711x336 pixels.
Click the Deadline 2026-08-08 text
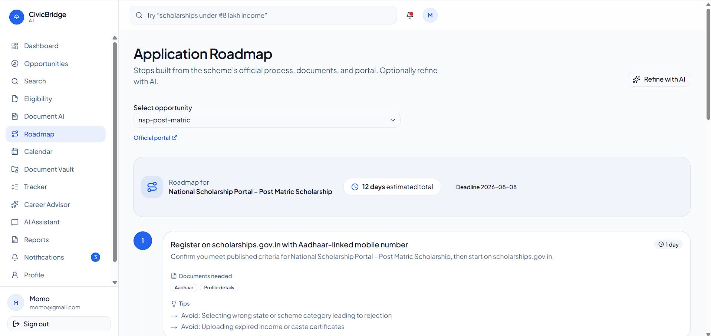tap(486, 187)
